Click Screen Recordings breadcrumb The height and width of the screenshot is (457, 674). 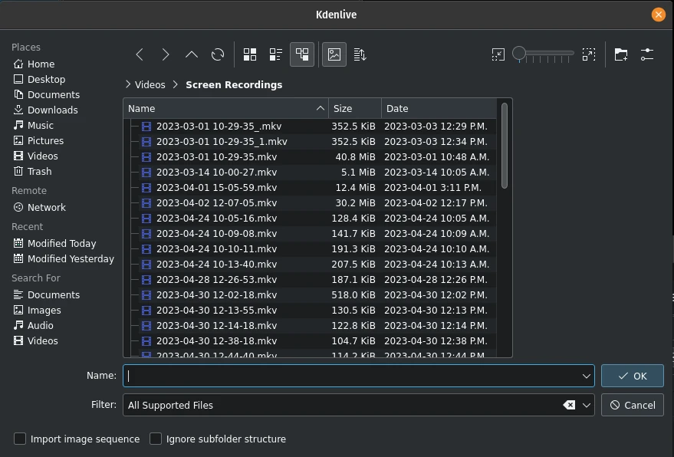234,84
